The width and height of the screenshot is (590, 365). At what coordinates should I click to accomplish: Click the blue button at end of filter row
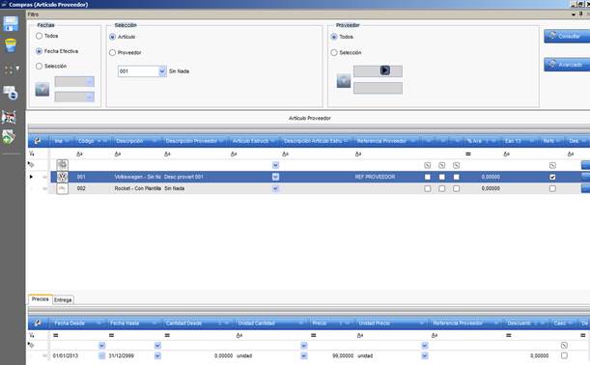(x=585, y=165)
